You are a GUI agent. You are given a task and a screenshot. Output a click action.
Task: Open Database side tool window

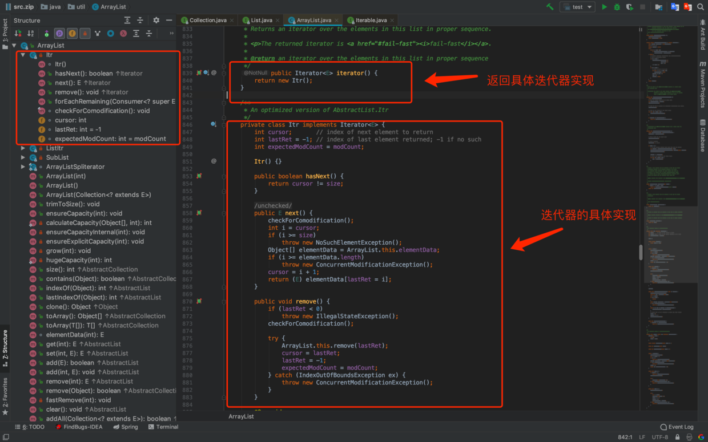703,136
